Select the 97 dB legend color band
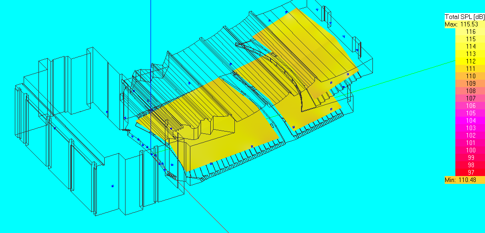Image resolution: width=485 pixels, height=233 pixels. 470,173
